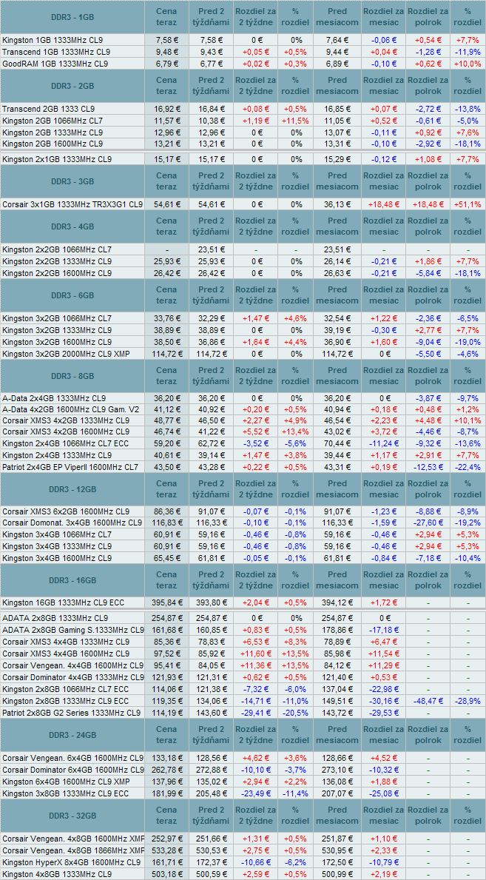Click "Transcend 1GB 1333MHz CL9" product name
Viewport: 486px width, 880px height.
tap(56, 52)
